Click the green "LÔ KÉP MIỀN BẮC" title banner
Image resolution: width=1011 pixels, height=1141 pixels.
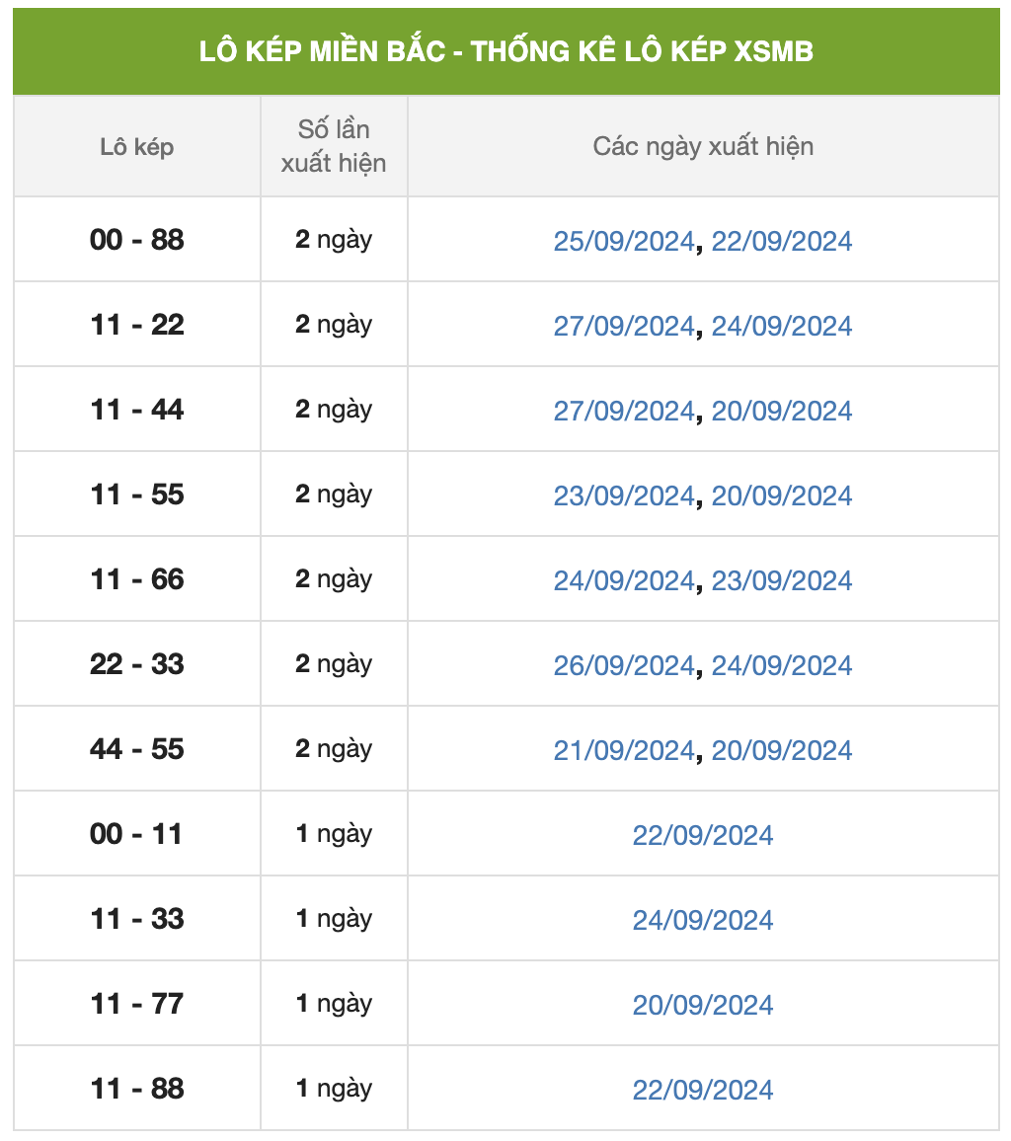505,51
